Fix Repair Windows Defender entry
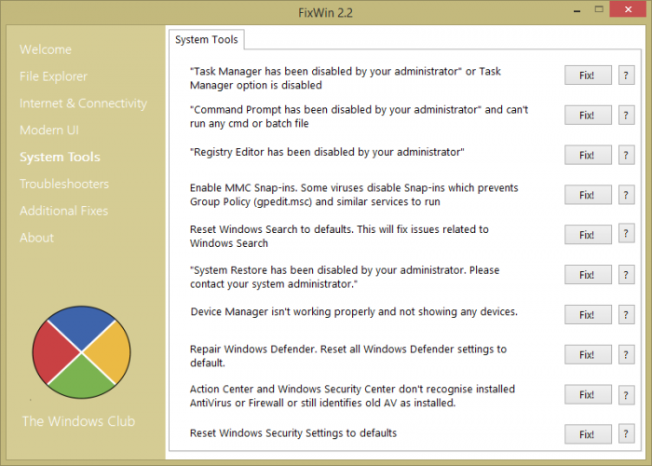 click(588, 355)
